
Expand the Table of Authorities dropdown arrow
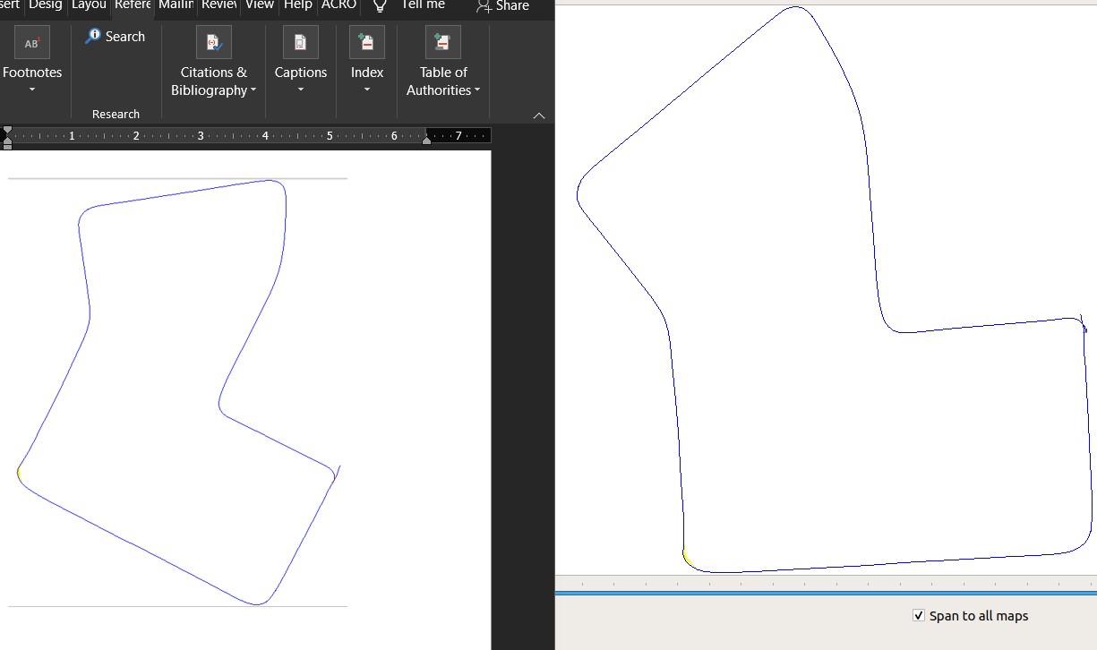pyautogui.click(x=477, y=90)
